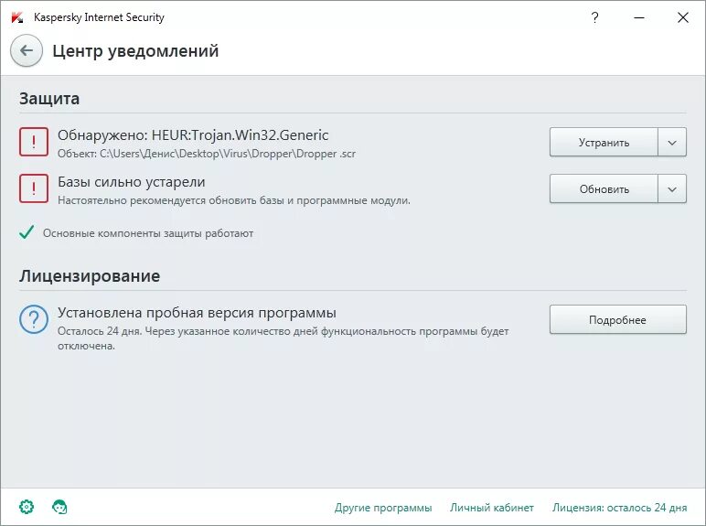Click Основные компоненты защиты работают text
The height and width of the screenshot is (526, 706).
pos(148,233)
